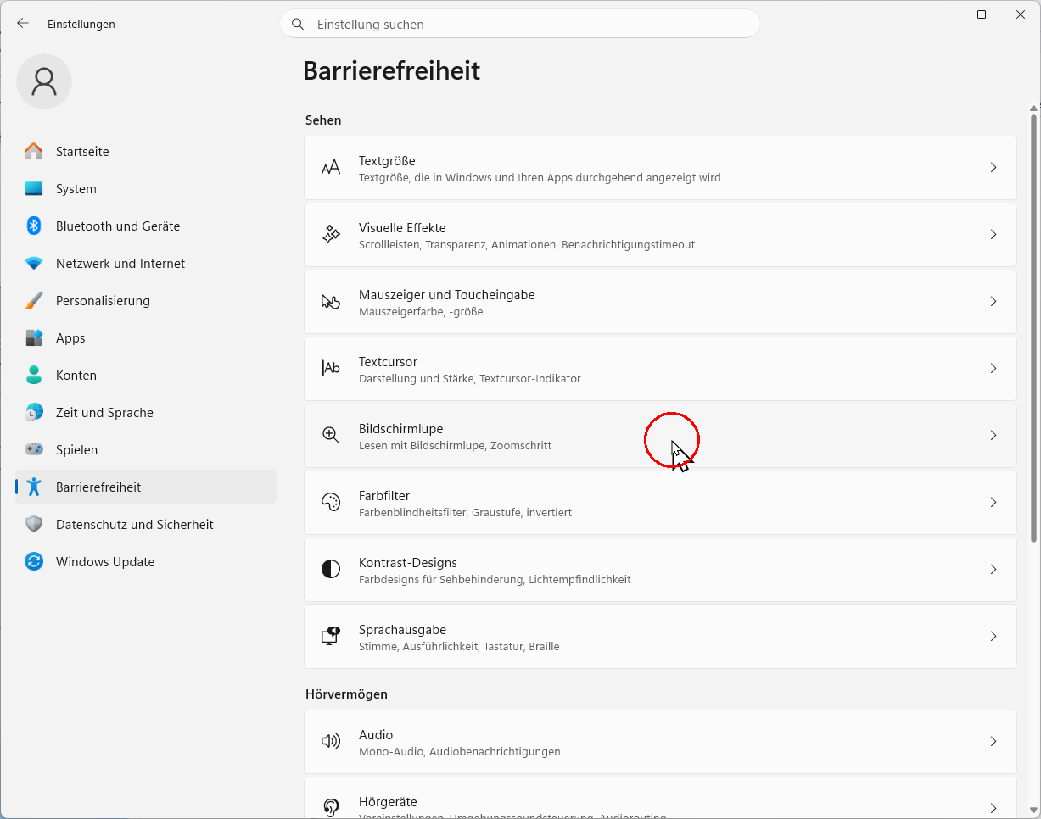Open the Farbfilter row chevron
Screen dimensions: 1041x819
[x=993, y=503]
